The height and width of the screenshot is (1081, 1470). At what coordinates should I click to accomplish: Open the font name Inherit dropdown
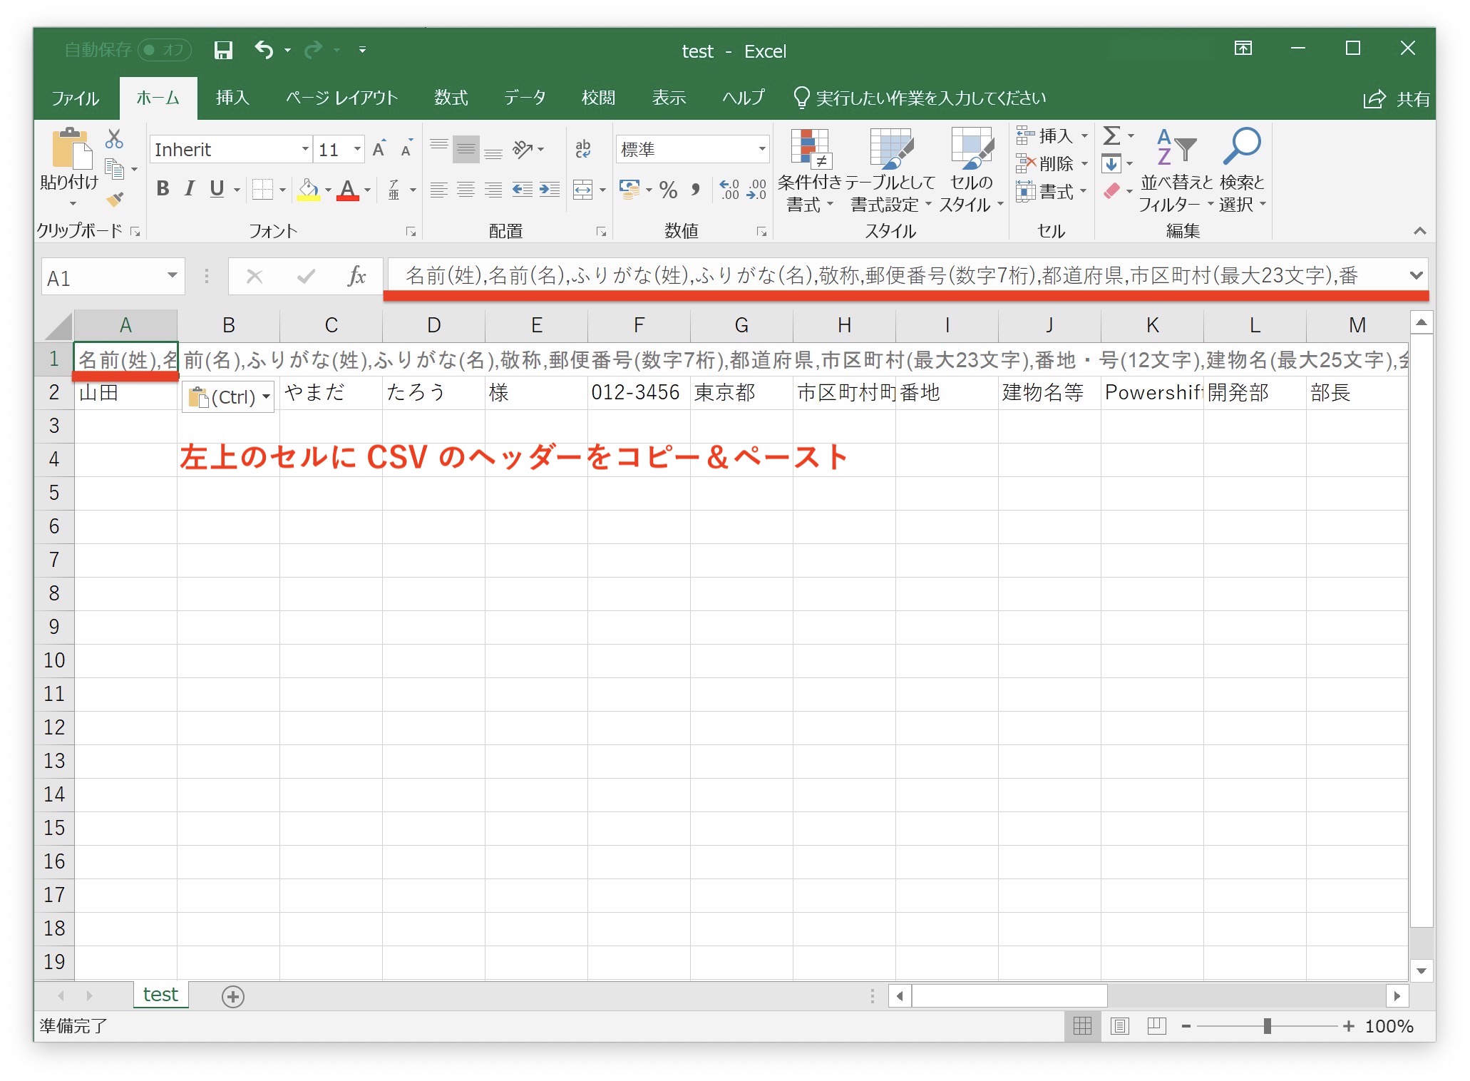tap(305, 150)
